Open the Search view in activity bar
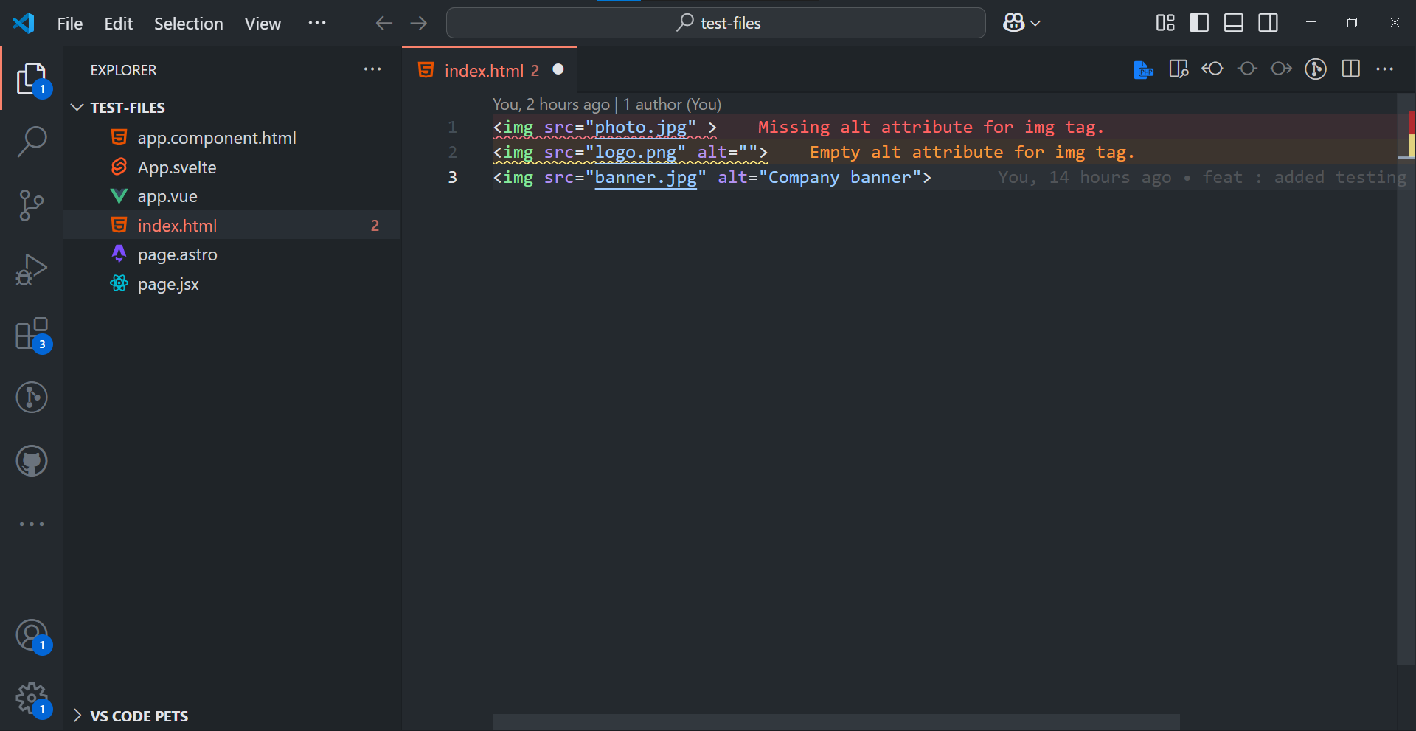The height and width of the screenshot is (731, 1416). click(32, 141)
